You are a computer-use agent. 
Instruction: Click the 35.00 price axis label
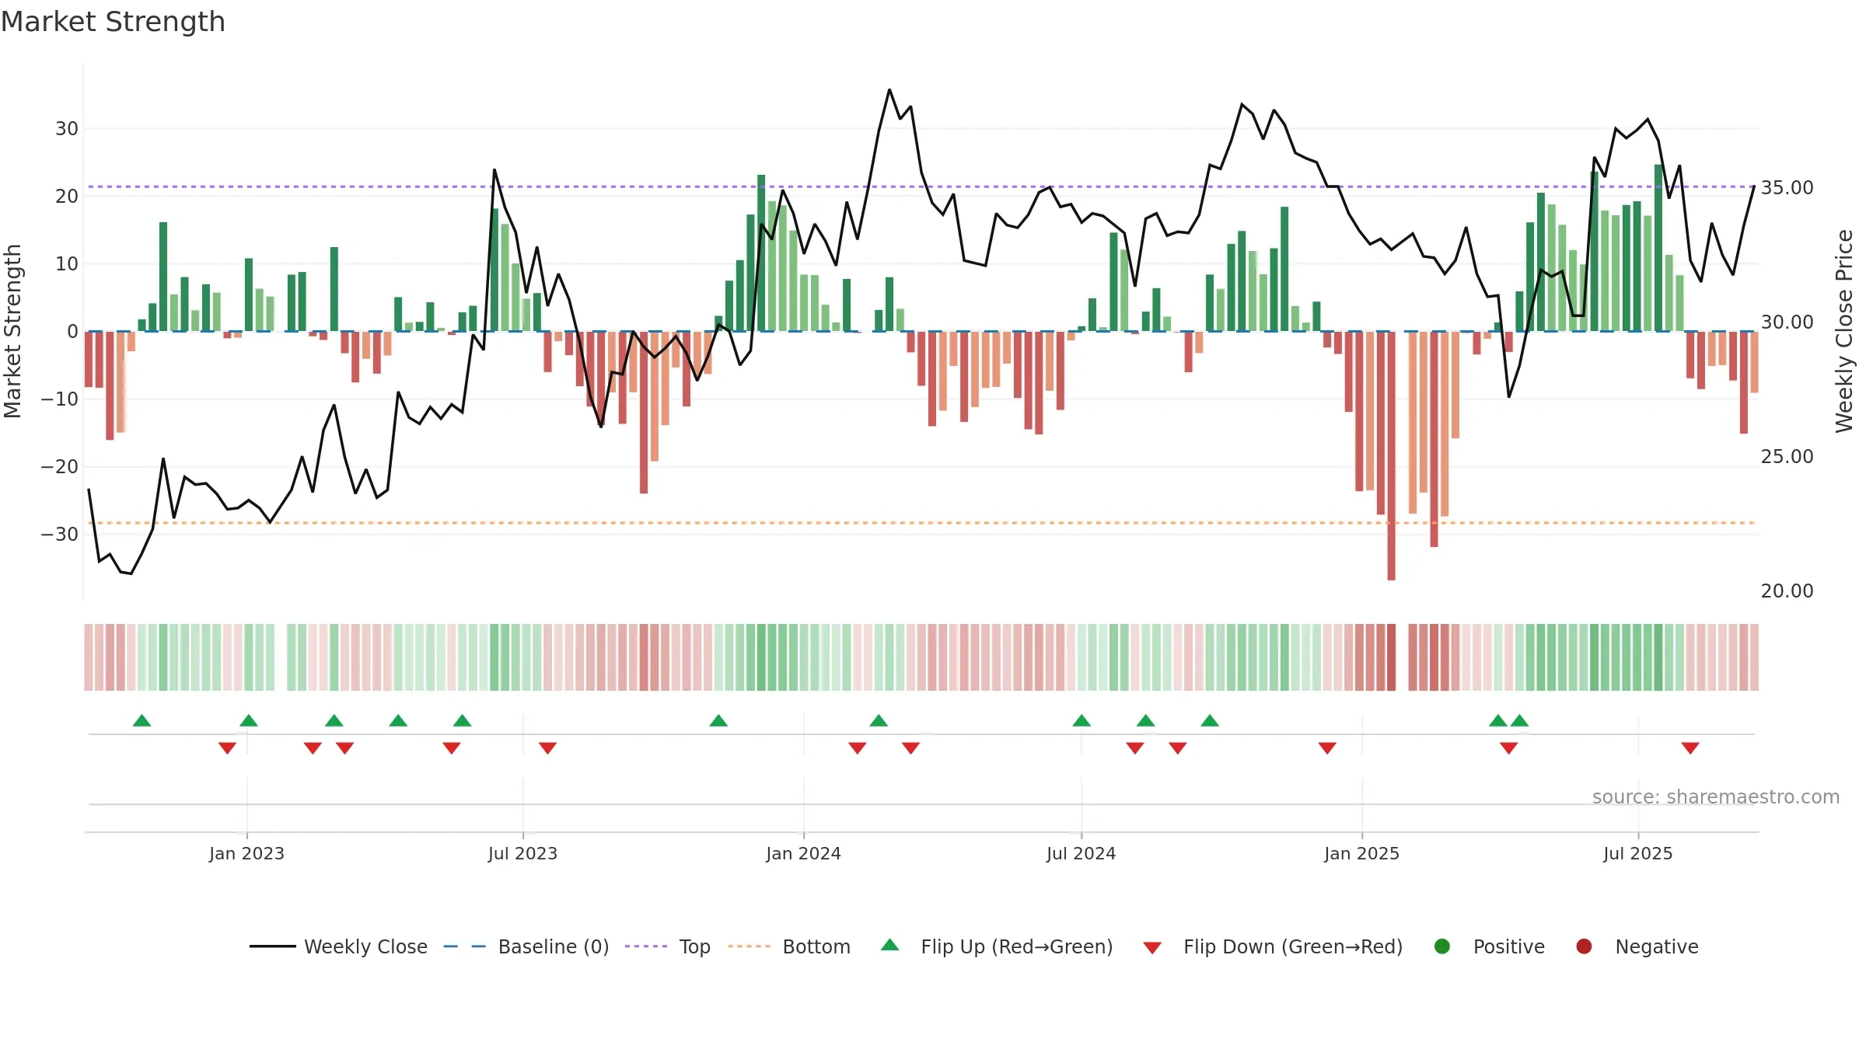(x=1787, y=187)
